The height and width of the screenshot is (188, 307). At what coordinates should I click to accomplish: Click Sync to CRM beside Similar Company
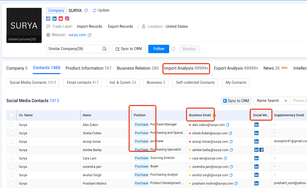click(129, 49)
